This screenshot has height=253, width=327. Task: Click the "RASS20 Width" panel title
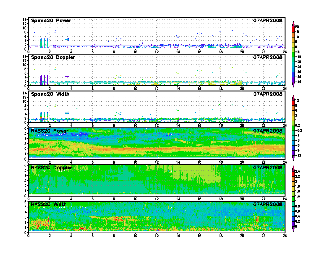click(49, 204)
